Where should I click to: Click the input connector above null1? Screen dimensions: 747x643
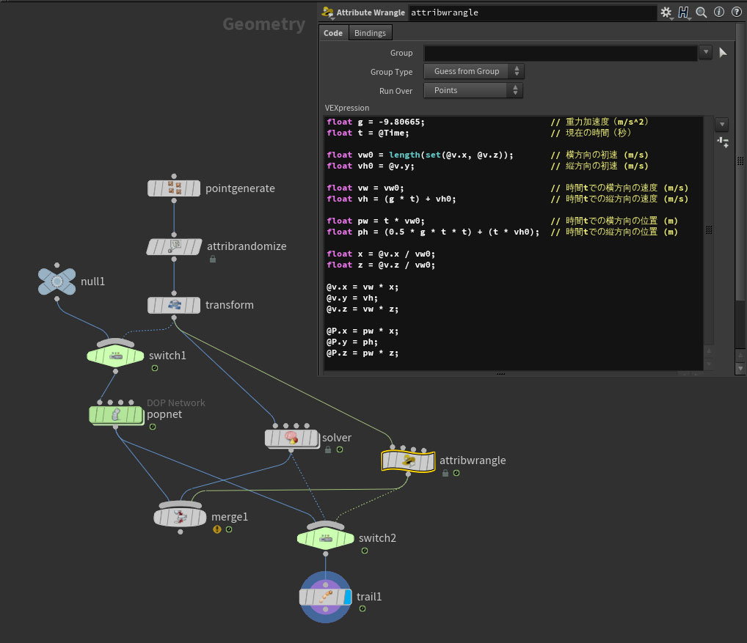coord(57,265)
